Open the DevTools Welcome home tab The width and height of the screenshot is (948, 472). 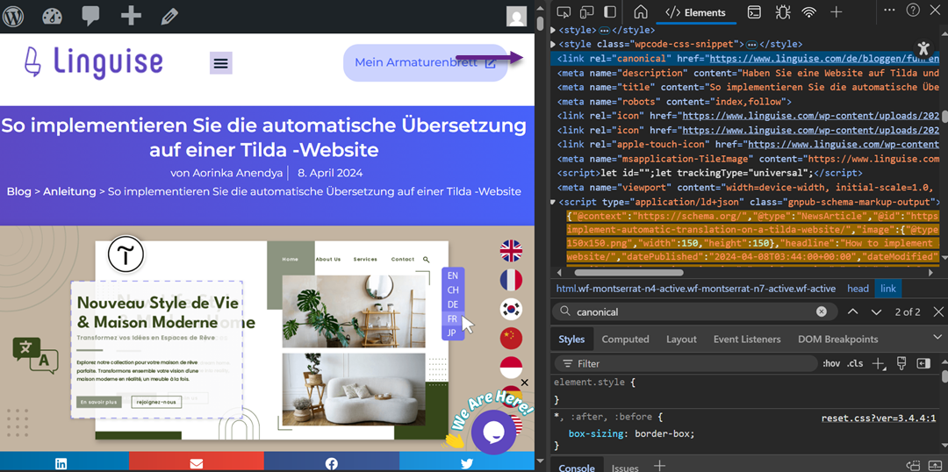click(641, 12)
